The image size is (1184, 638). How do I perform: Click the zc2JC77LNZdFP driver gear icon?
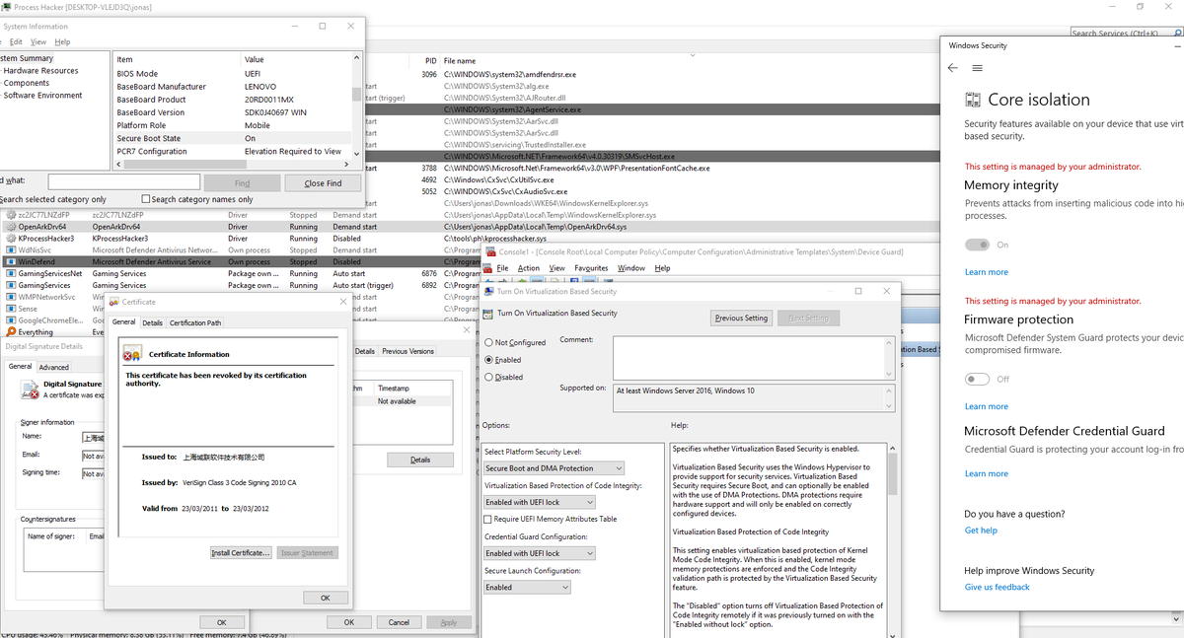[x=10, y=215]
